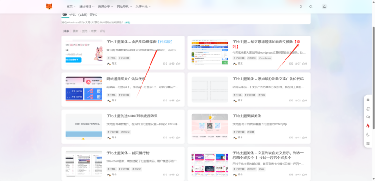The height and width of the screenshot is (181, 375).
Task: Click the # 页脚 tag
Action: (x=251, y=132)
